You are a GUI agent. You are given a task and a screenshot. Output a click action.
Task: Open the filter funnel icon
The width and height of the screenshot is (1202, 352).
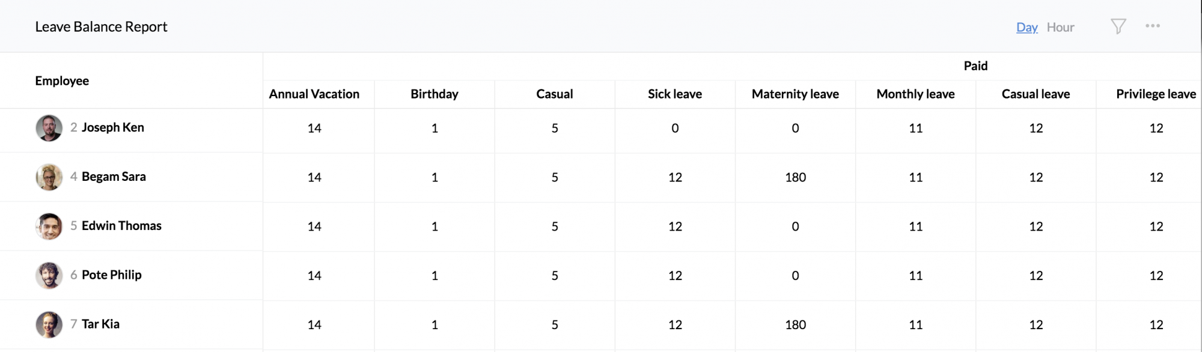point(1118,26)
